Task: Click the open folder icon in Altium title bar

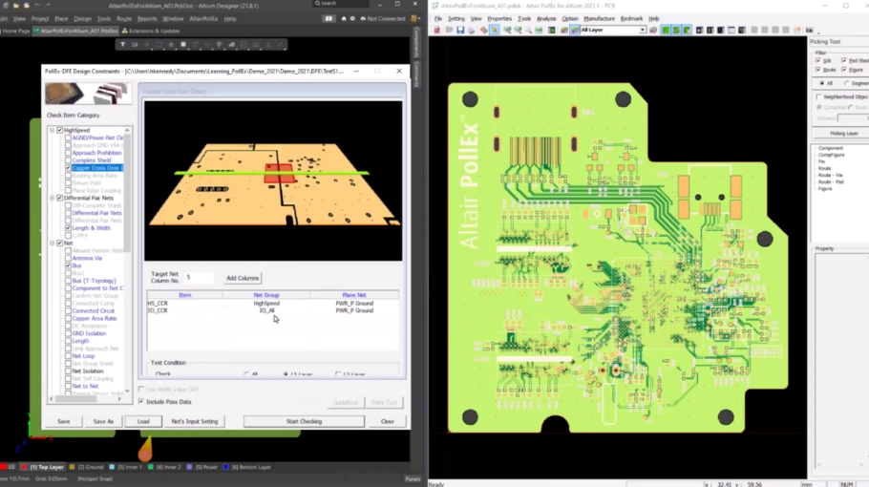Action: point(15,5)
